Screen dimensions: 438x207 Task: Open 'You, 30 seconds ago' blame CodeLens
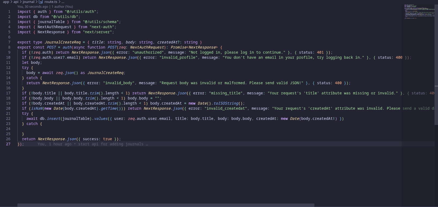point(33,7)
